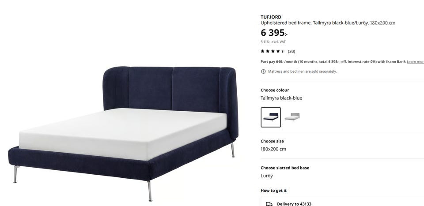Click the part pay Ikano Bank text
Viewport: 424px width, 206px height.
[x=333, y=62]
